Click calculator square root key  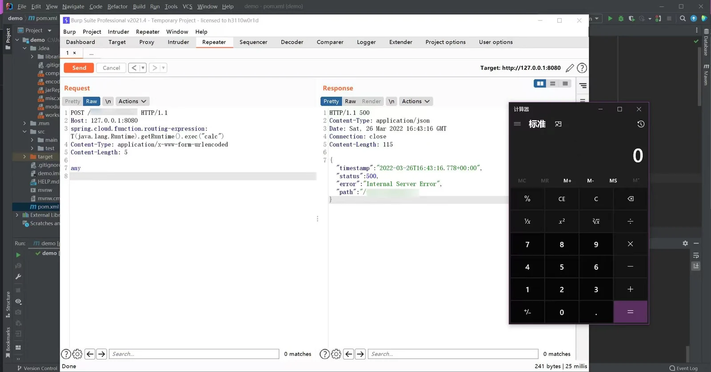pos(596,221)
